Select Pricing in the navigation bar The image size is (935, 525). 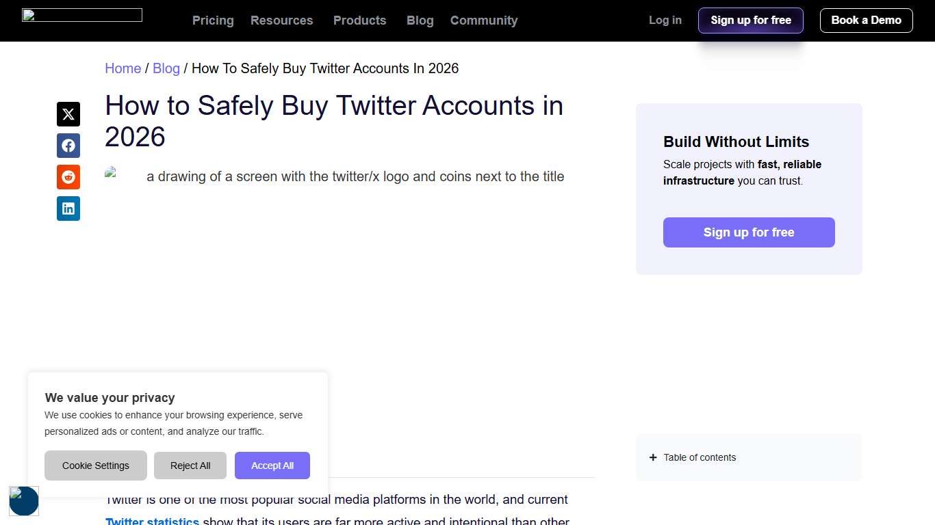[212, 21]
